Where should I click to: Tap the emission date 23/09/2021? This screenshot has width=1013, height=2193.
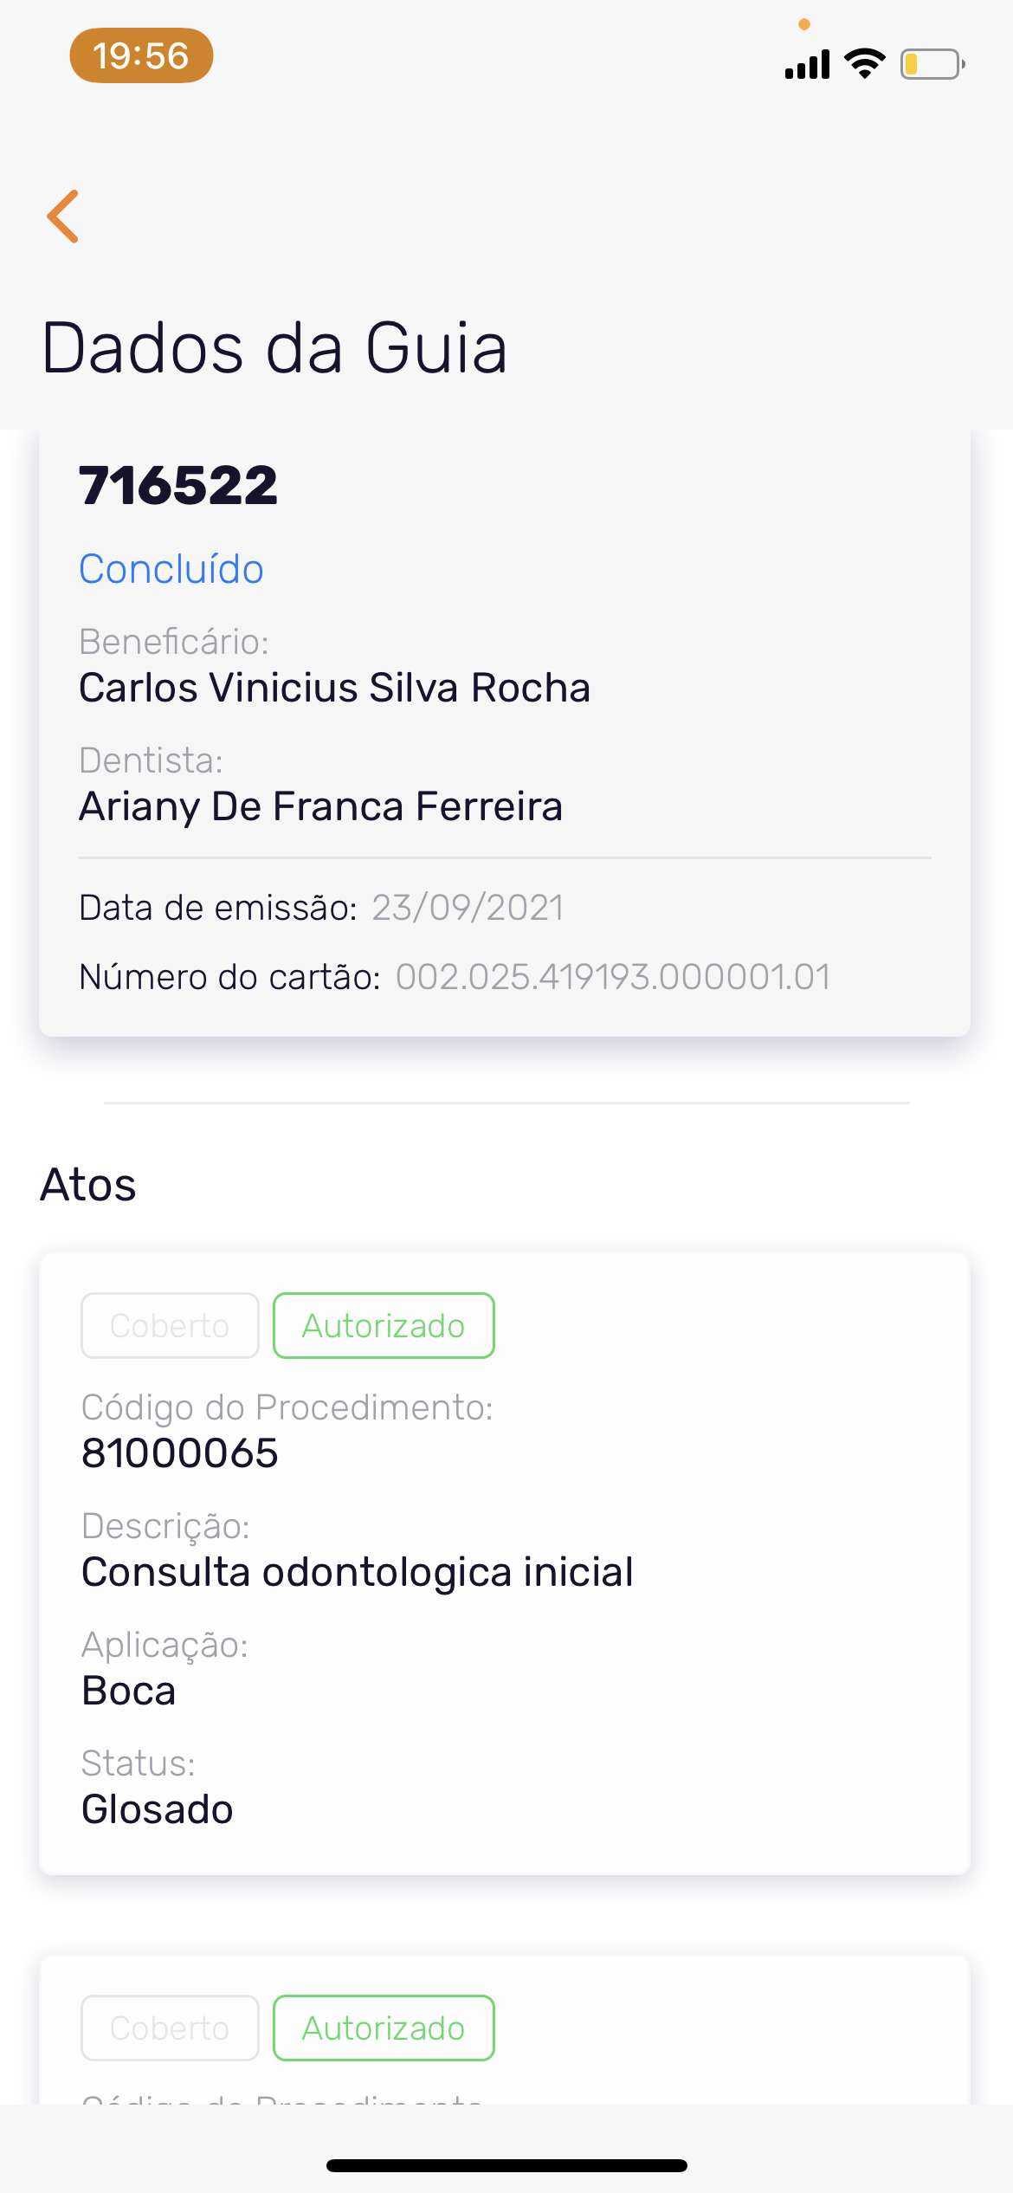(x=468, y=908)
